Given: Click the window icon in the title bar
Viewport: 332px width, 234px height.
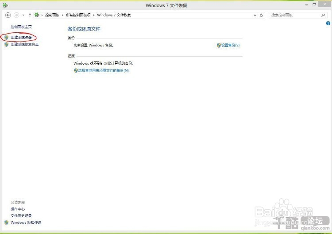Looking at the screenshot, I should click(x=5, y=5).
